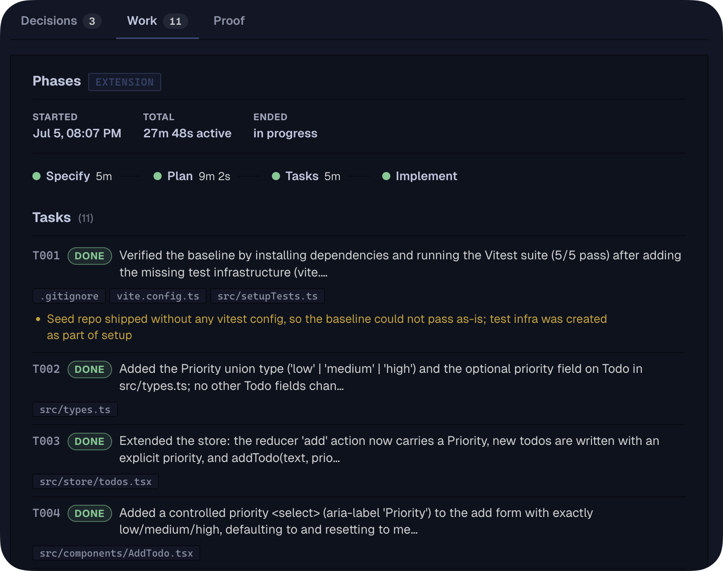Click the T003 extended store description
The width and height of the screenshot is (723, 571).
389,449
